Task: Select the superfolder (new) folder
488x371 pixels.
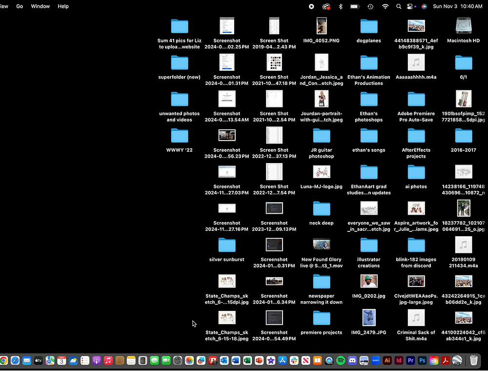Action: coord(180,62)
